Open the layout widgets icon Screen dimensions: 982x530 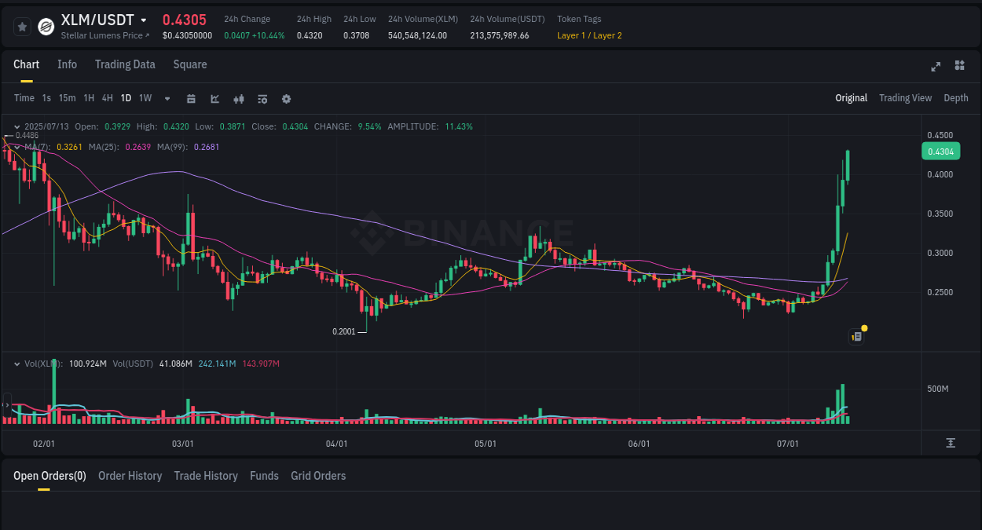[x=959, y=67]
